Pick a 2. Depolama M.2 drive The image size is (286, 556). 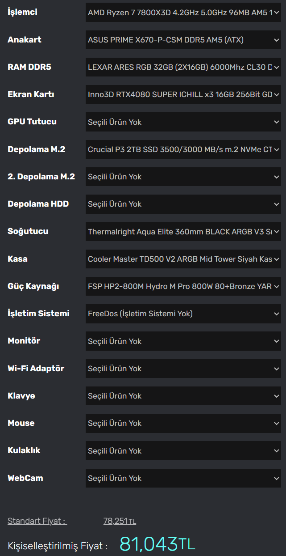[x=183, y=177]
